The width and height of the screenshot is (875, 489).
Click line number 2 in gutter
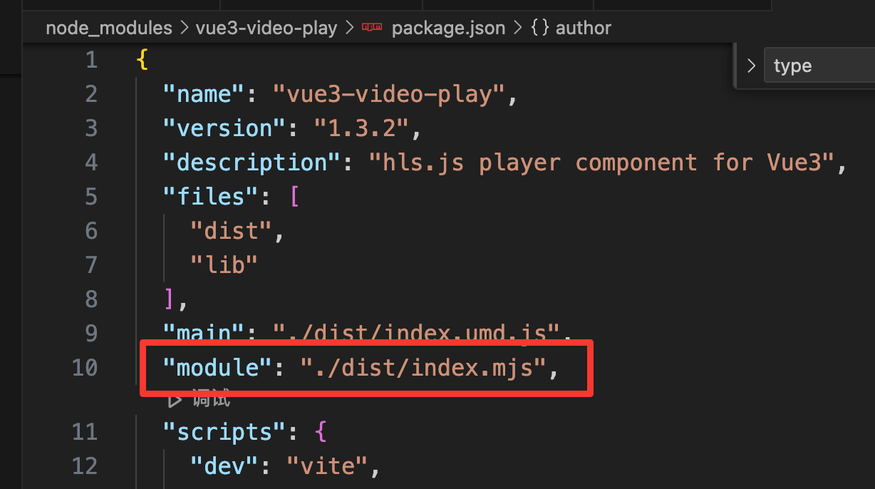click(90, 94)
